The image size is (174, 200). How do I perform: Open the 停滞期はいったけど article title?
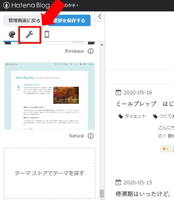(143, 194)
